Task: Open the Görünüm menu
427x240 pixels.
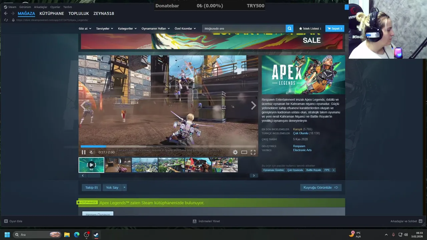Action: click(x=25, y=7)
